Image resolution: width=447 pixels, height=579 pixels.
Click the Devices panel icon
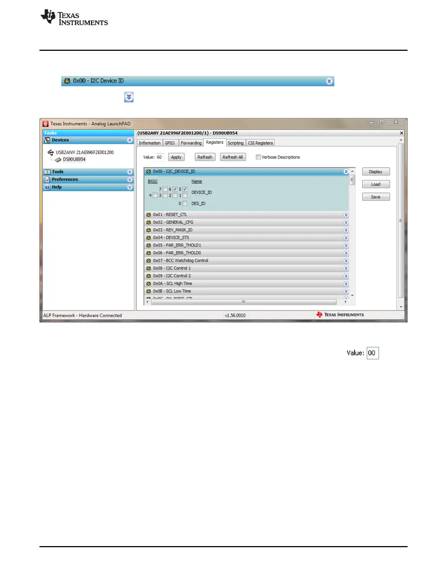47,140
